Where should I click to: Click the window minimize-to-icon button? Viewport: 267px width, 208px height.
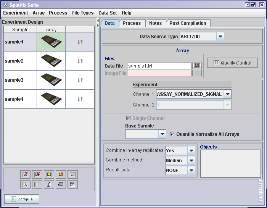pos(247,5)
